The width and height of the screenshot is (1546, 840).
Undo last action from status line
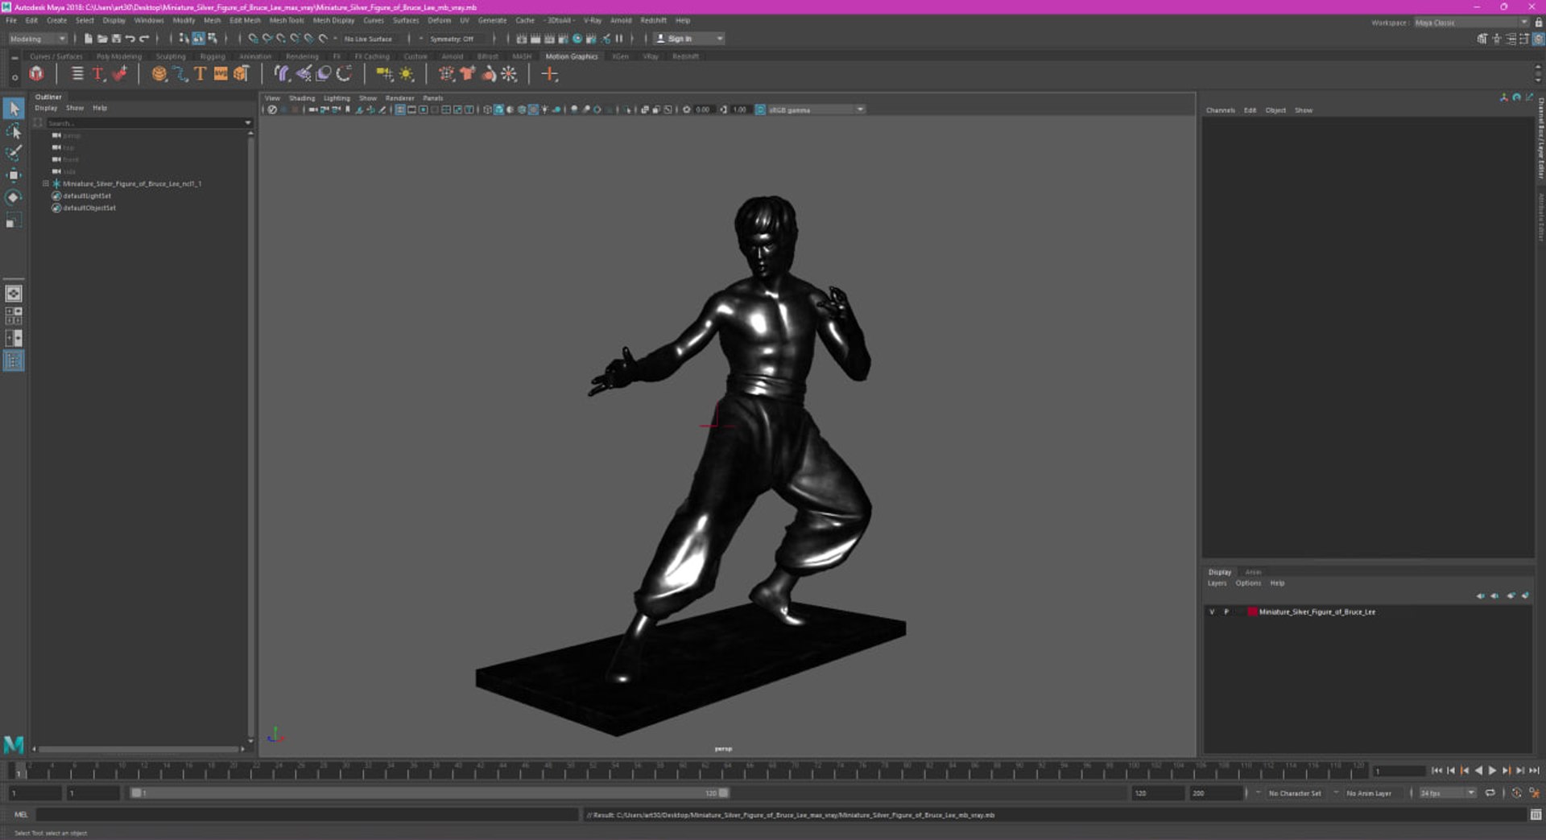130,39
